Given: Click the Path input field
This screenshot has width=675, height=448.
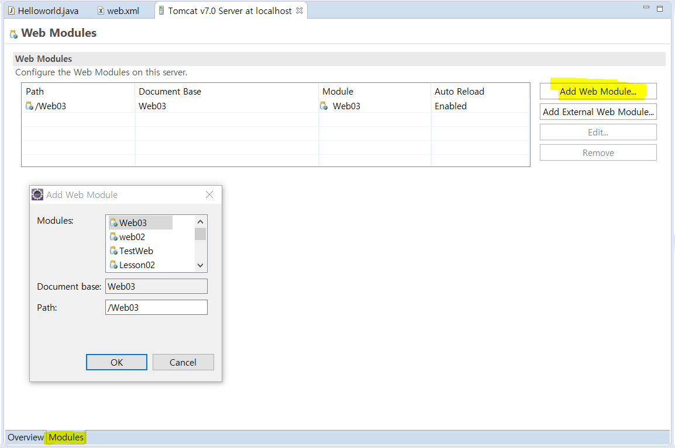Looking at the screenshot, I should point(156,307).
